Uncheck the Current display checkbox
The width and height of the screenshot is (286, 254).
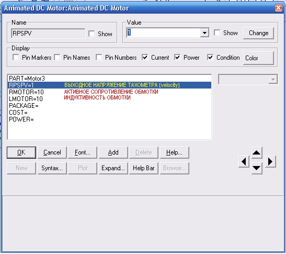coord(145,58)
